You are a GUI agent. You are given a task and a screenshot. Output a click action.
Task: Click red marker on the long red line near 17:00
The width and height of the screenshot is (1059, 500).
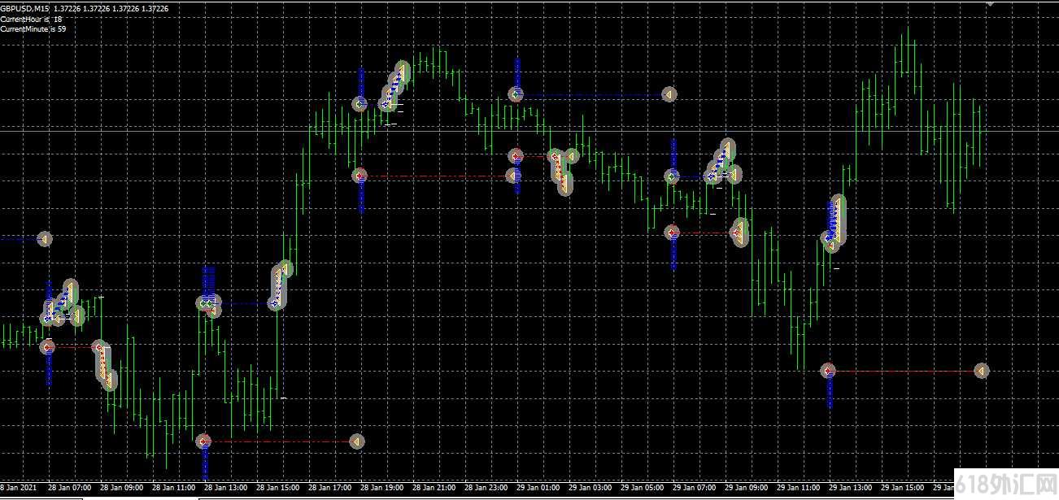point(360,176)
